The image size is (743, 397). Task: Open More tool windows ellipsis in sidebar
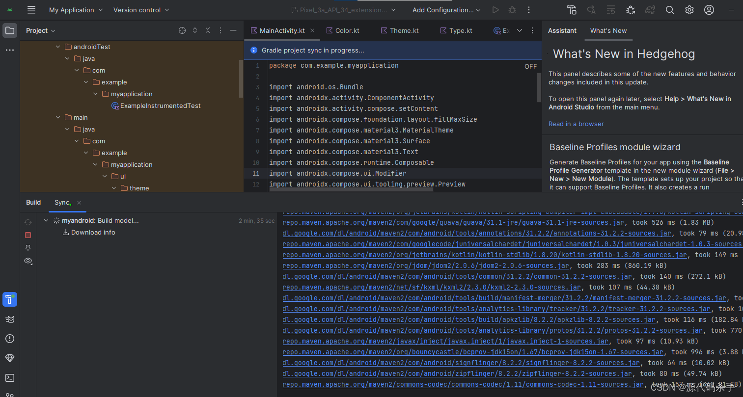(x=10, y=50)
